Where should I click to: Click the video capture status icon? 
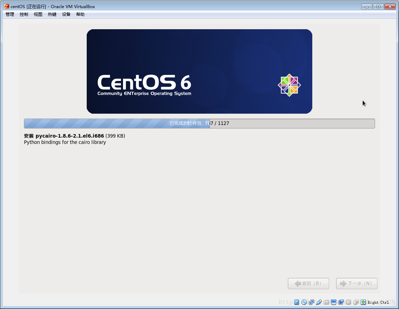point(341,302)
